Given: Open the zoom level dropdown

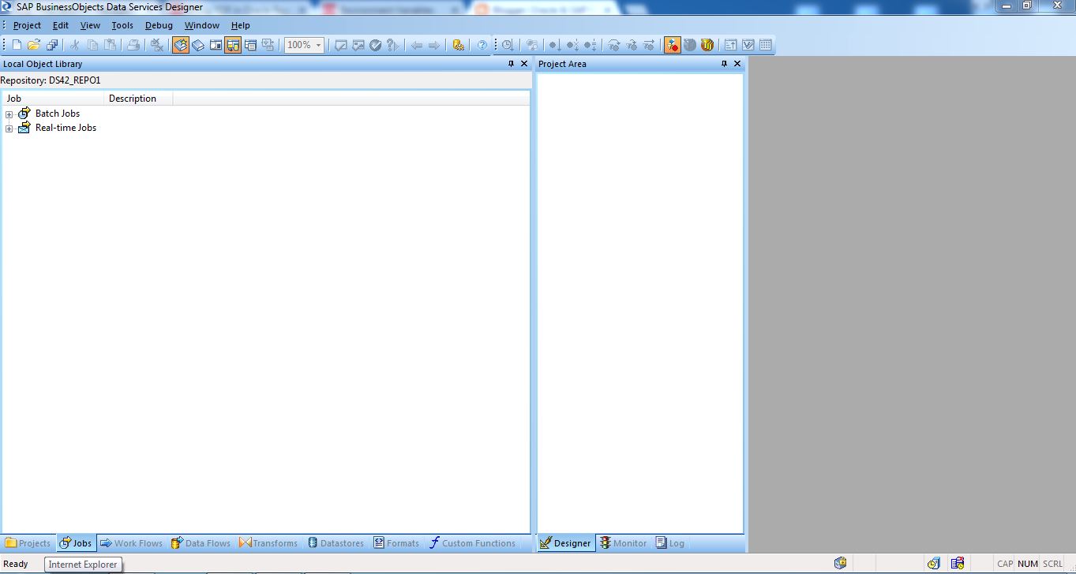Looking at the screenshot, I should click(318, 45).
